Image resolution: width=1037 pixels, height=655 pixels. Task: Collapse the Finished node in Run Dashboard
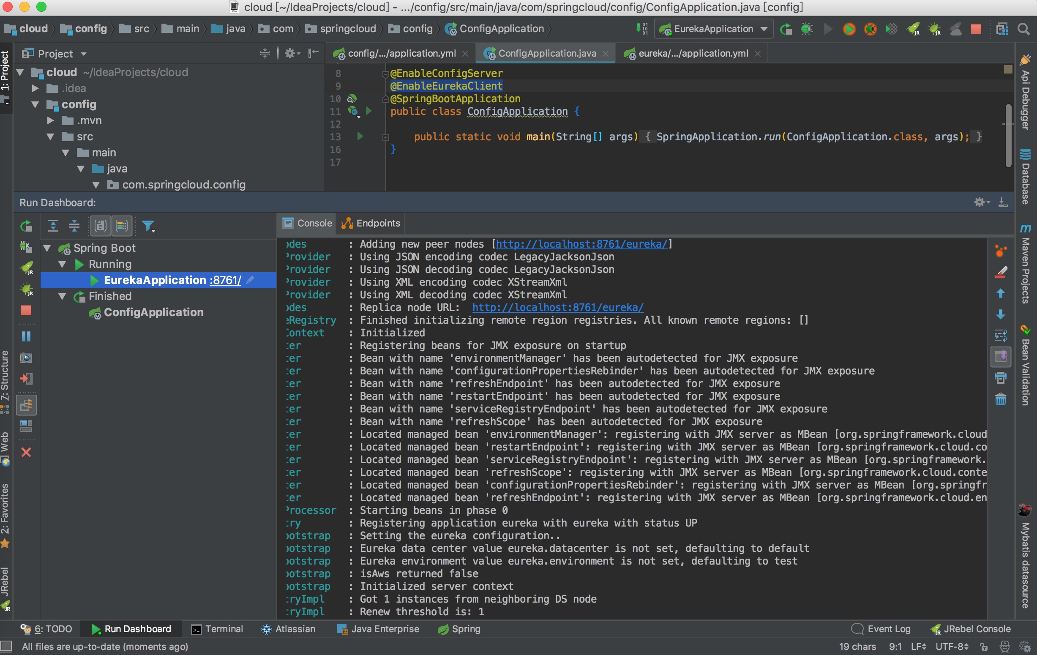coord(63,296)
